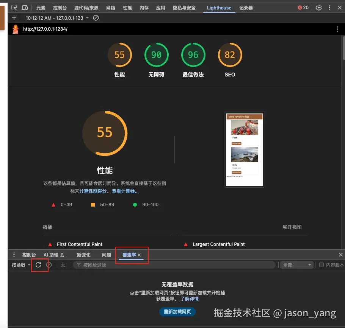Open the 按函数 coverage granularity dropdown

(x=21, y=265)
